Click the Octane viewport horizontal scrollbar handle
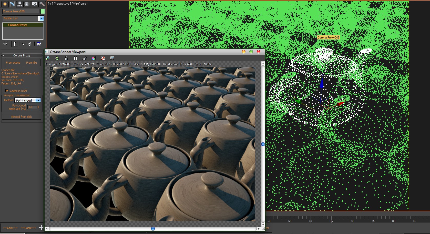 pyautogui.click(x=153, y=229)
